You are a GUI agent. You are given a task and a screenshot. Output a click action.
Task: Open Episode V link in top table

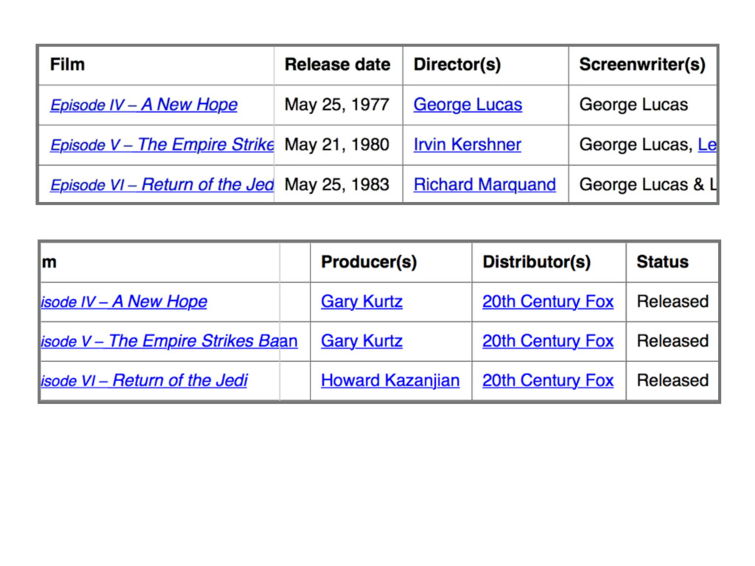161,144
